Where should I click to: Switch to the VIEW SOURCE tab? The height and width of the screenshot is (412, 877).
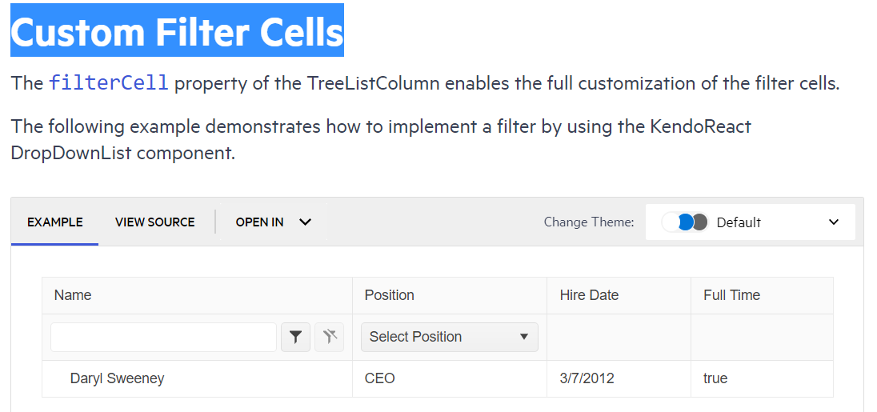coord(155,222)
